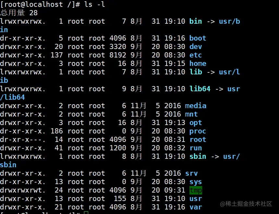Select the 'mnt' directory name
This screenshot has width=279, height=214.
tap(191, 114)
